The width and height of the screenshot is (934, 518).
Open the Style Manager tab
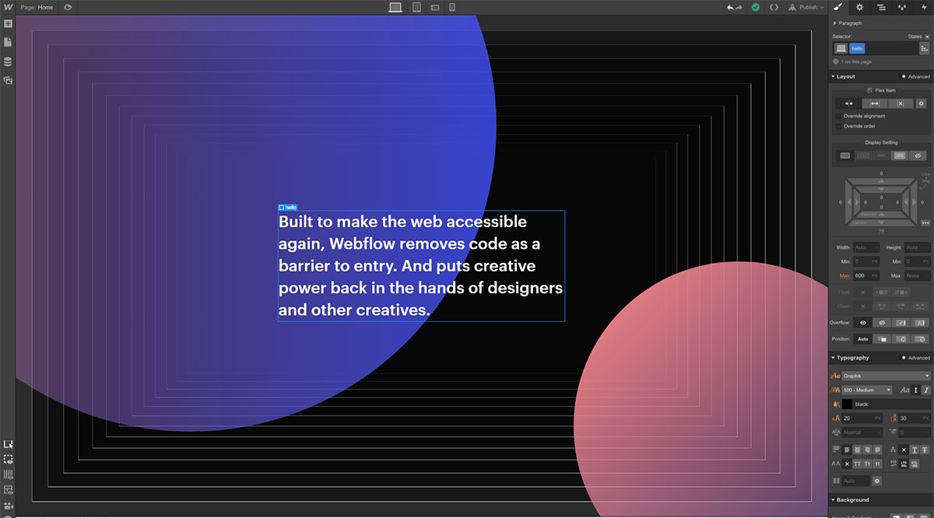pos(902,7)
